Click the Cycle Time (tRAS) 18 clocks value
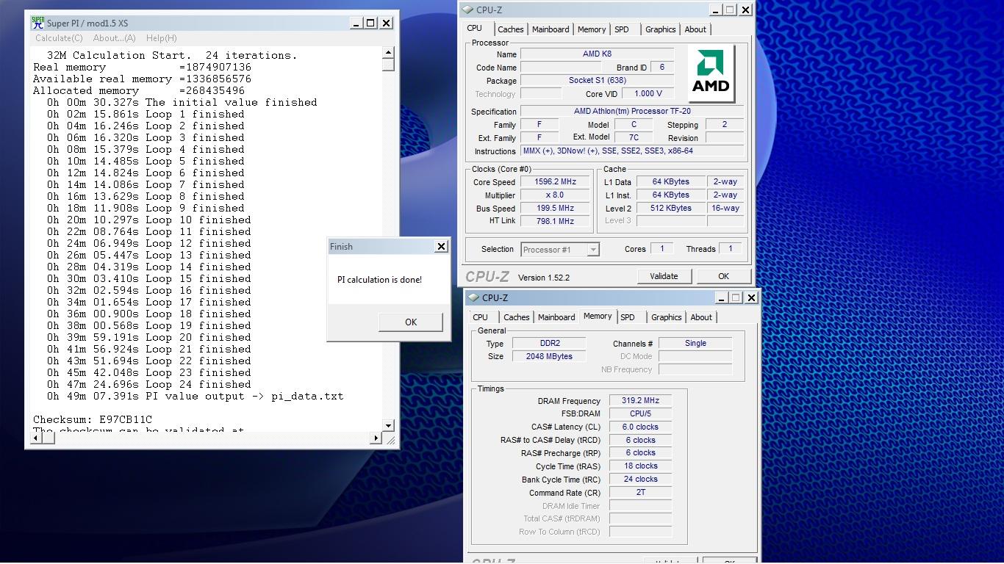This screenshot has height=564, width=1004. 640,466
